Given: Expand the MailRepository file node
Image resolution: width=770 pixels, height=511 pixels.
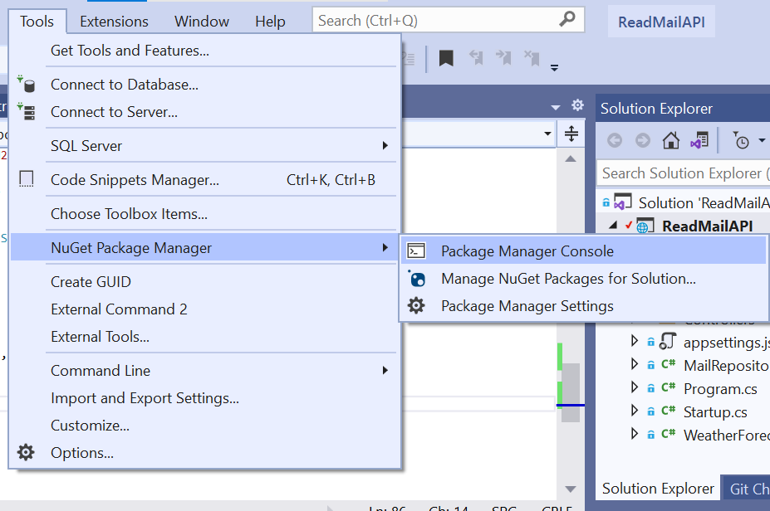Looking at the screenshot, I should tap(635, 364).
